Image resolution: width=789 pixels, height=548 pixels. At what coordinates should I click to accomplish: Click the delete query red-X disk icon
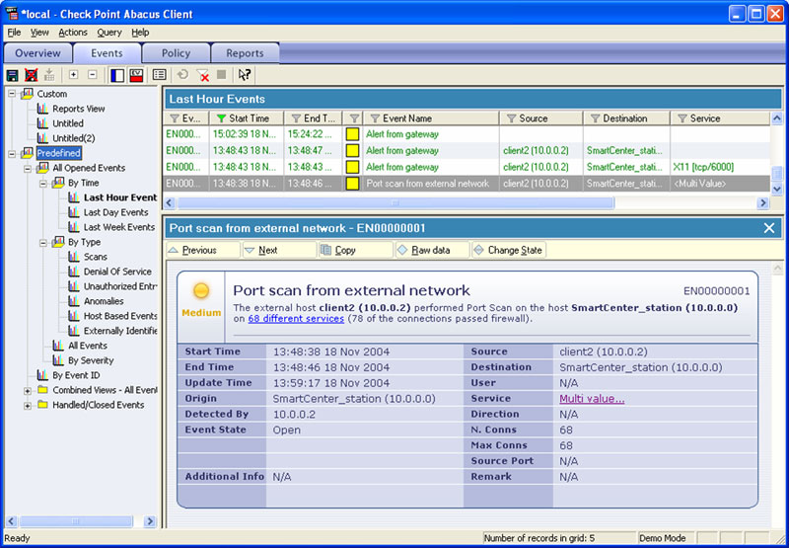click(32, 75)
